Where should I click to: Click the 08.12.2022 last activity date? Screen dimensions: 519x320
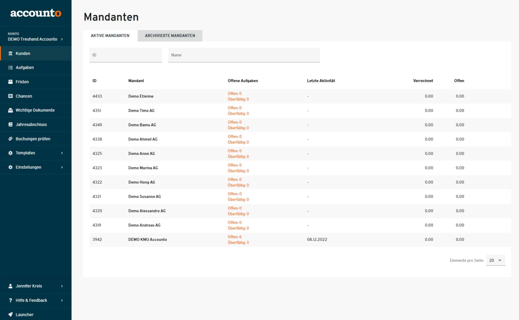pos(317,239)
